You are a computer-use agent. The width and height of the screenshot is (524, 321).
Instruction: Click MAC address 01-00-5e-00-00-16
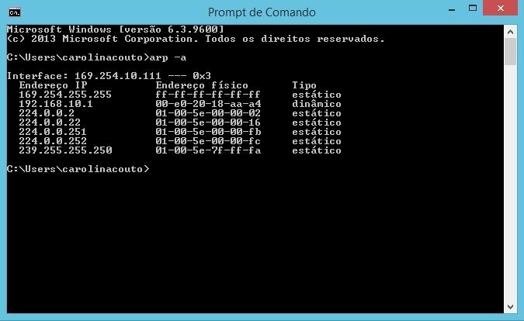coord(208,123)
